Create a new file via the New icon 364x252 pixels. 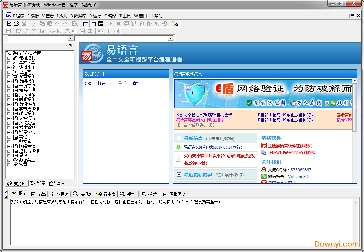point(9,23)
